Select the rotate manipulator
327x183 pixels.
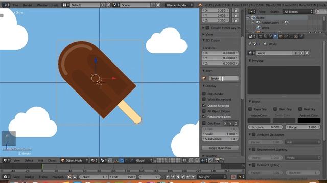(x=127, y=160)
